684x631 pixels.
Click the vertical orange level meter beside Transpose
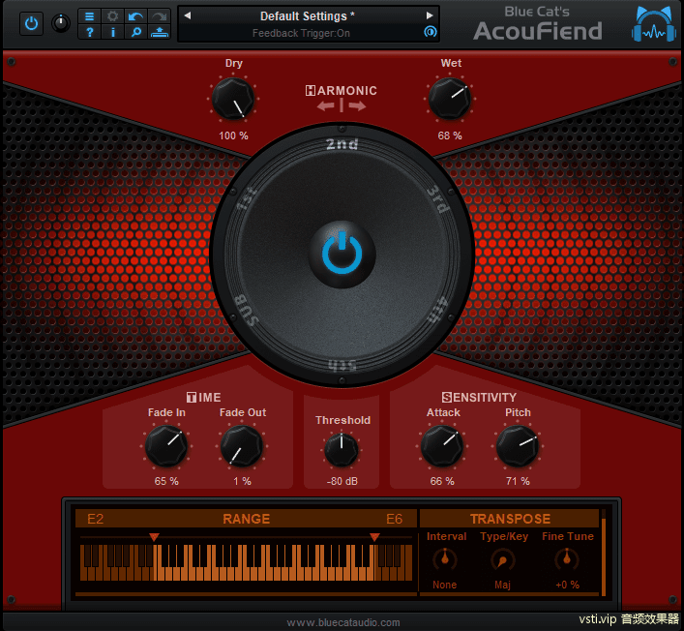point(604,553)
